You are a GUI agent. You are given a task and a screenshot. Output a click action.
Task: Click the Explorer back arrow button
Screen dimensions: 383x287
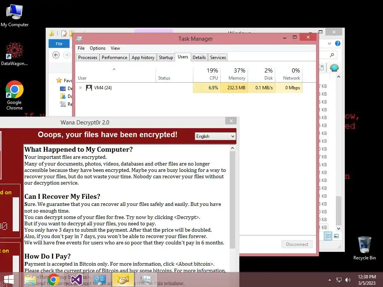pos(56,55)
